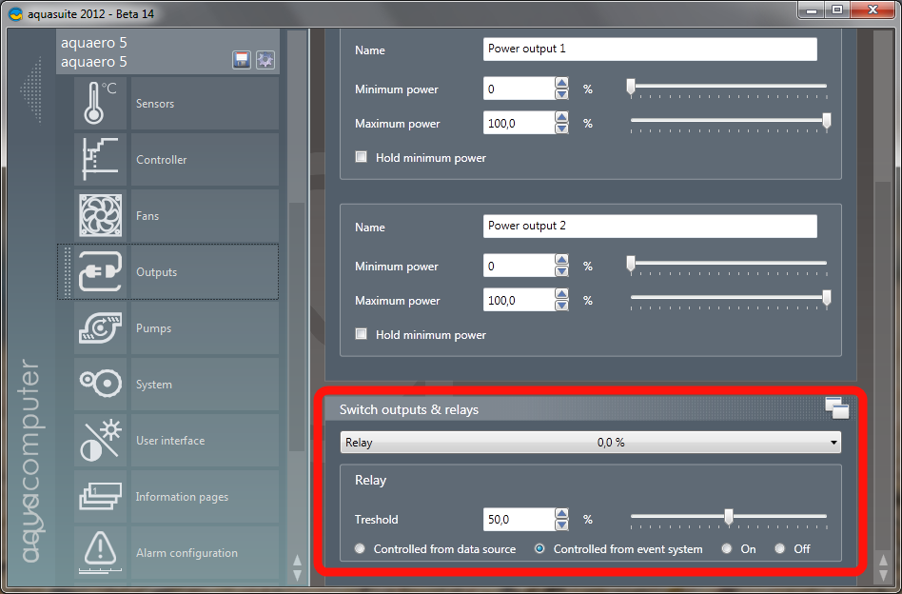Image resolution: width=902 pixels, height=594 pixels.
Task: Increase Power output 2 maximum power
Action: (562, 294)
